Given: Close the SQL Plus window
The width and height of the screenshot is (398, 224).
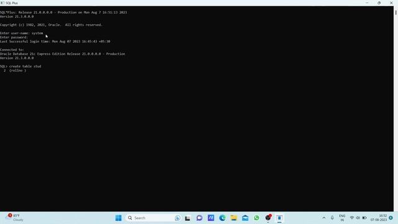Looking at the screenshot, I should coord(391,2).
